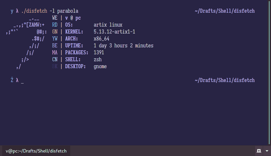Click the 'Ż λ' prompt on last line
This screenshot has height=156, width=271.
click(x=14, y=80)
